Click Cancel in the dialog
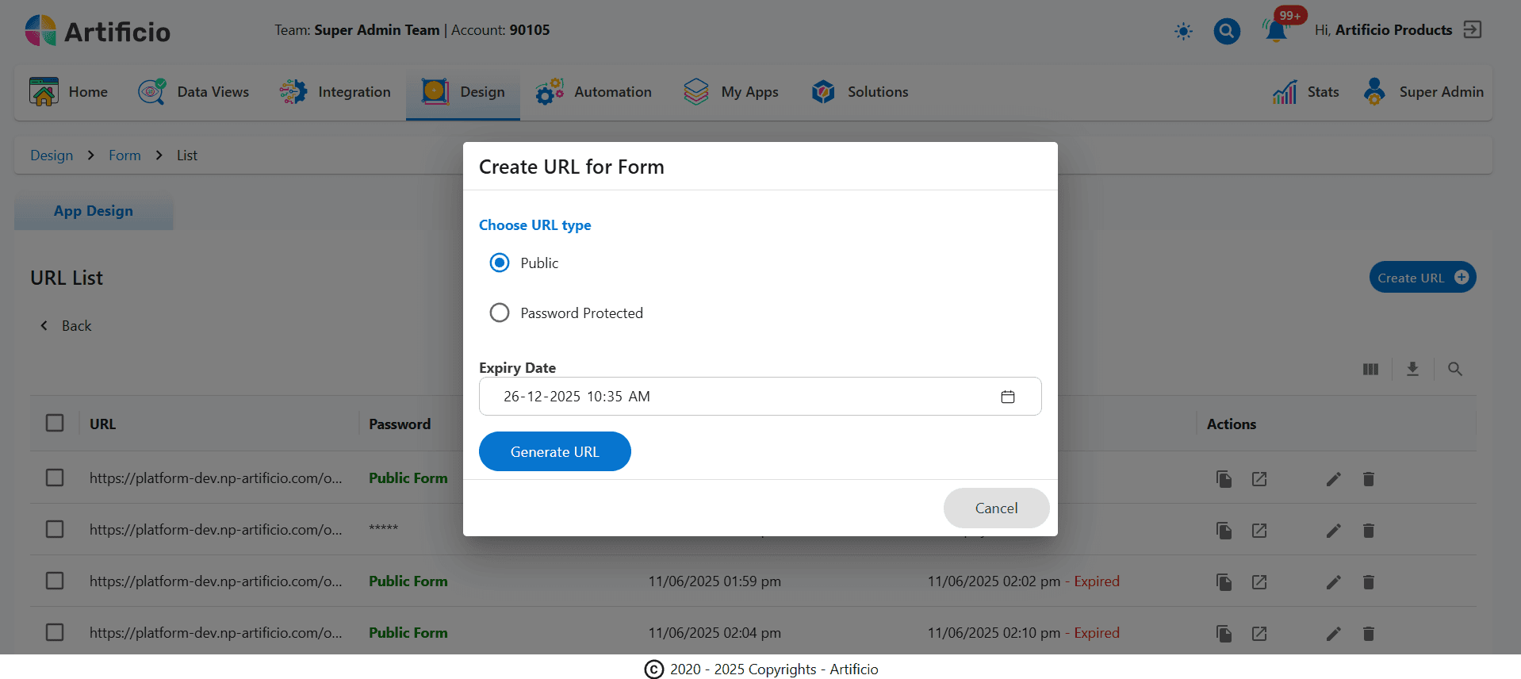Viewport: 1521px width, 679px height. [997, 508]
